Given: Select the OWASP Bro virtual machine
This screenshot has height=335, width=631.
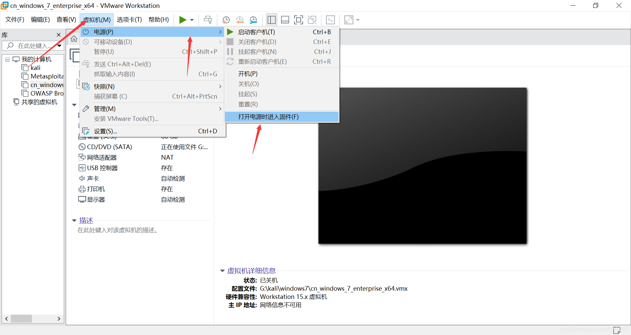Looking at the screenshot, I should 42,93.
